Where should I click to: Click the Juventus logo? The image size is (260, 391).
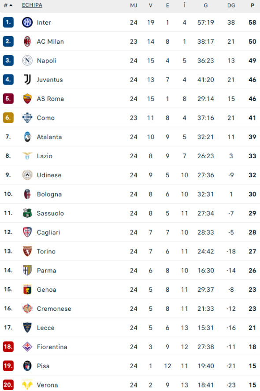[26, 79]
